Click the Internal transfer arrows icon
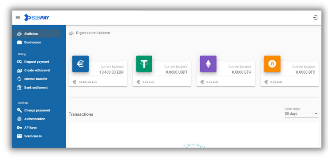328x158 pixels. tap(19, 79)
